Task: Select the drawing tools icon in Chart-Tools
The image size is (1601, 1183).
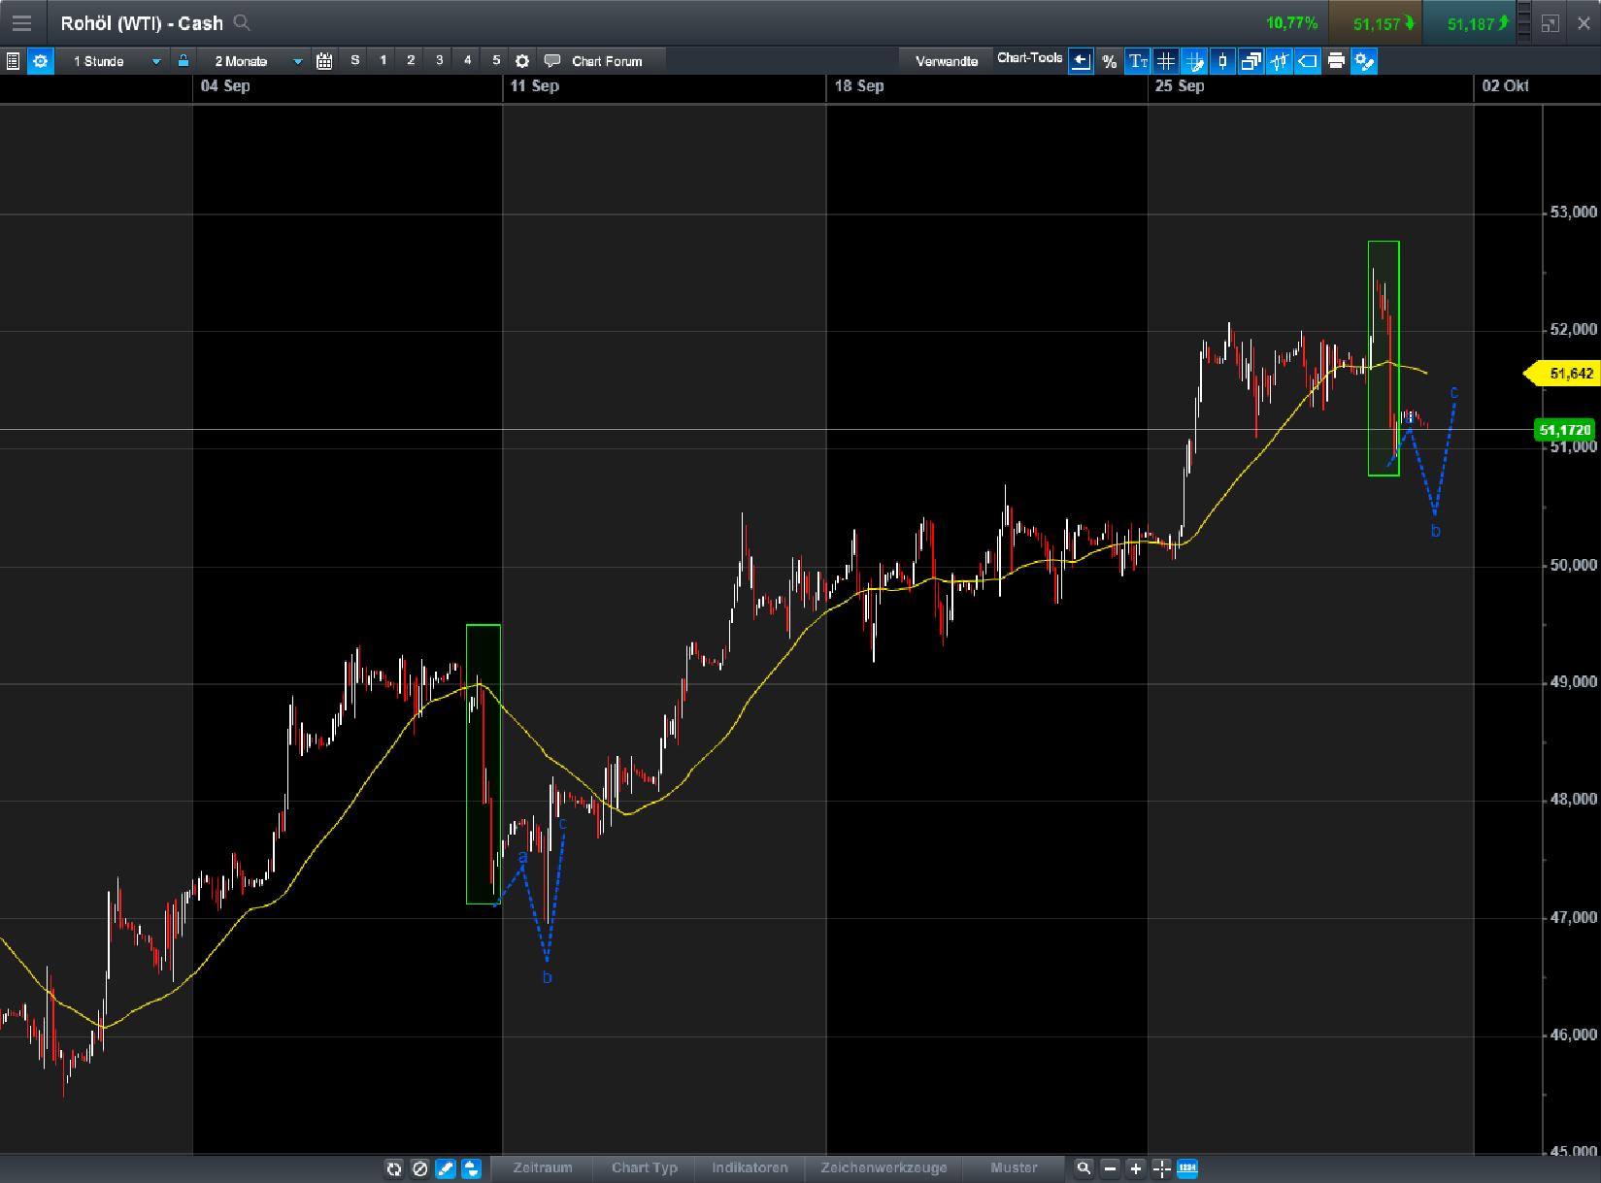Action: coord(1193,61)
